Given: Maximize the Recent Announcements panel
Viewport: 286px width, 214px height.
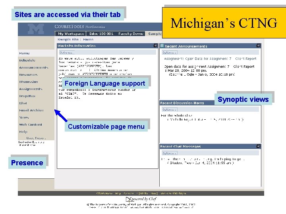Looking at the screenshot, I should point(258,46).
